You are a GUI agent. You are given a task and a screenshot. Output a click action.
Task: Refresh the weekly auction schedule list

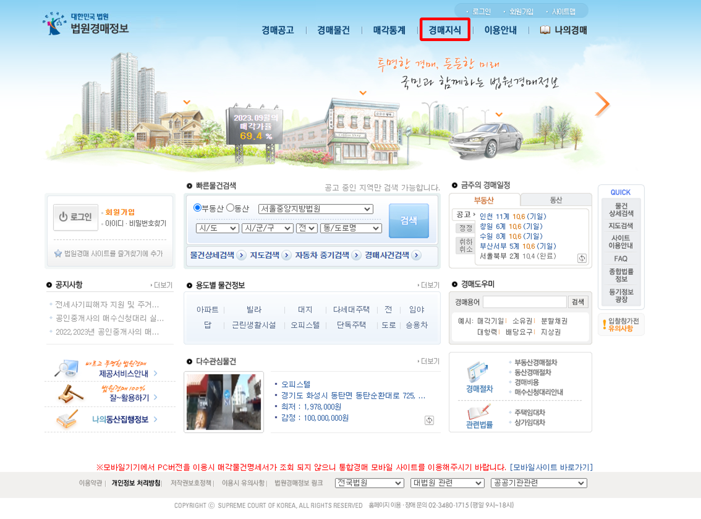(582, 258)
